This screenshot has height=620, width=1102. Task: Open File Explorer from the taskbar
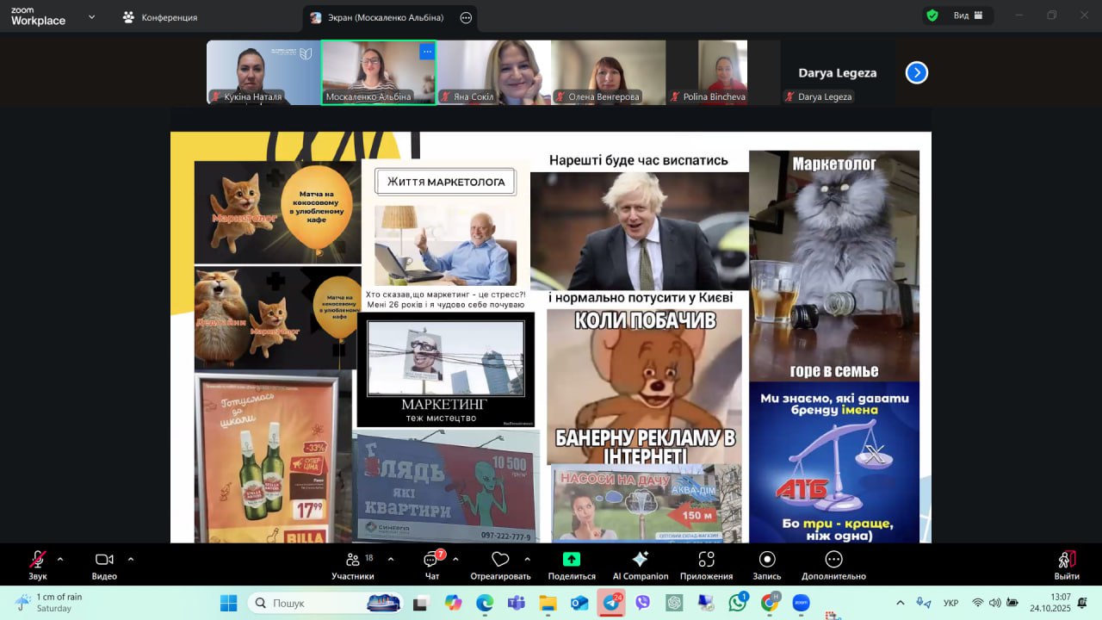pyautogui.click(x=548, y=603)
